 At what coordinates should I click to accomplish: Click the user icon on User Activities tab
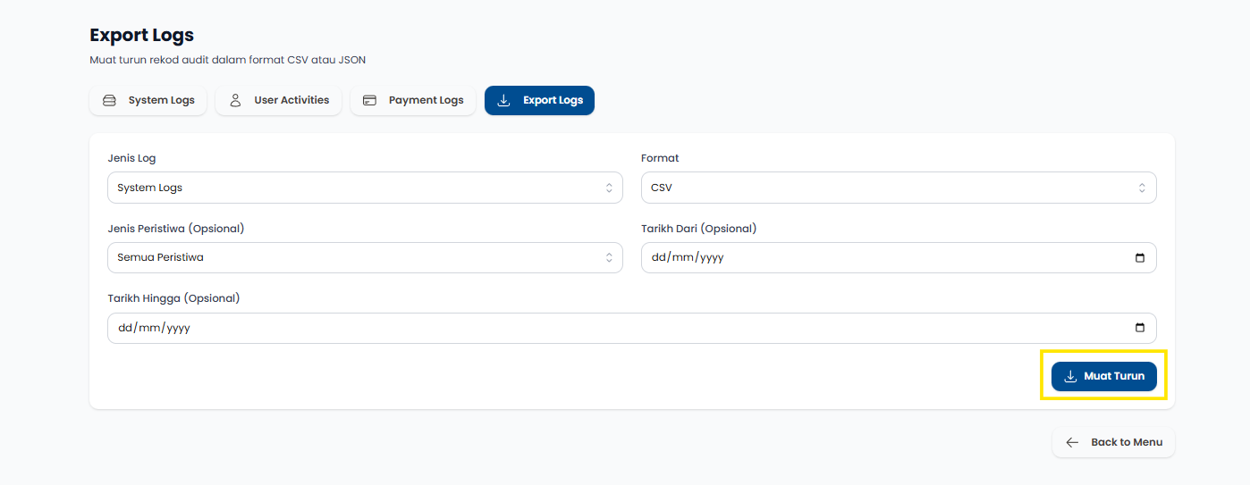[x=235, y=101]
